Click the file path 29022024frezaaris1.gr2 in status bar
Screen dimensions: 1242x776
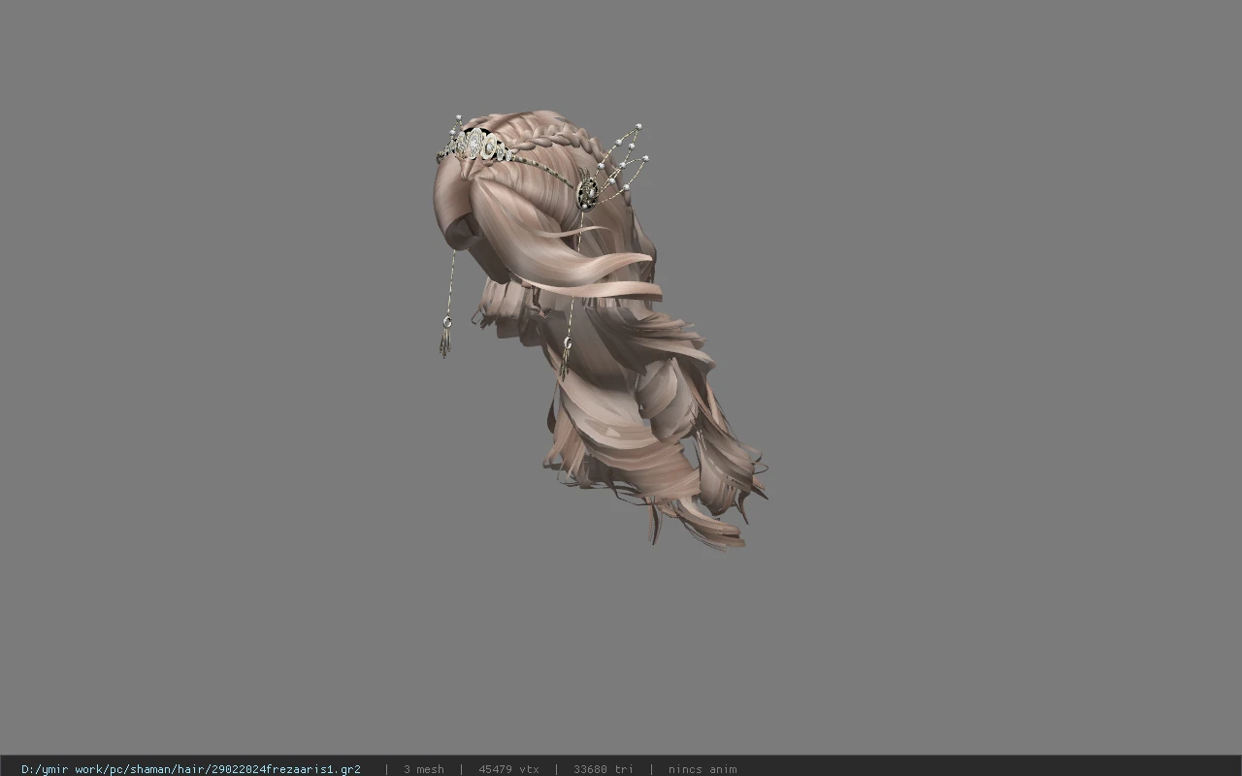click(x=191, y=769)
